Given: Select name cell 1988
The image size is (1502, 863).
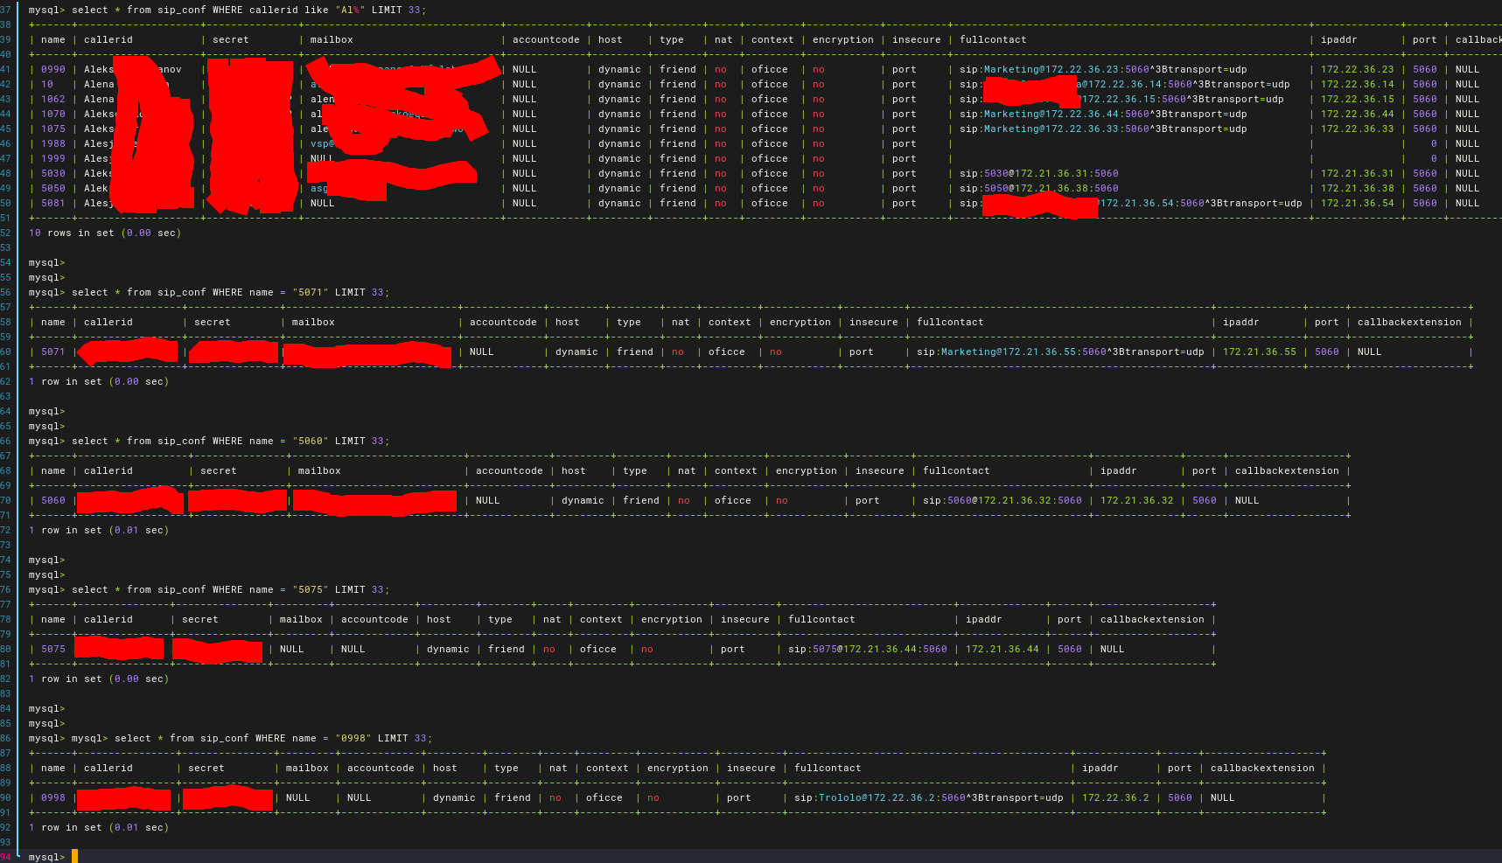Looking at the screenshot, I should point(52,143).
